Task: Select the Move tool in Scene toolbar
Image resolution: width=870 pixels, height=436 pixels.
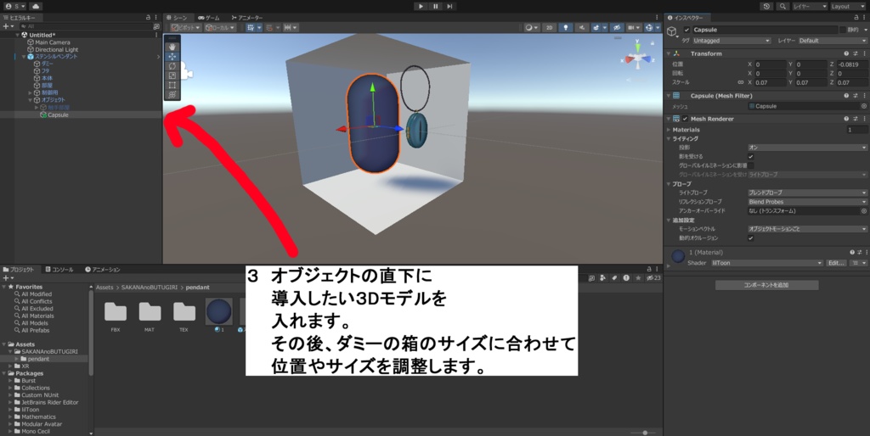Action: (172, 57)
